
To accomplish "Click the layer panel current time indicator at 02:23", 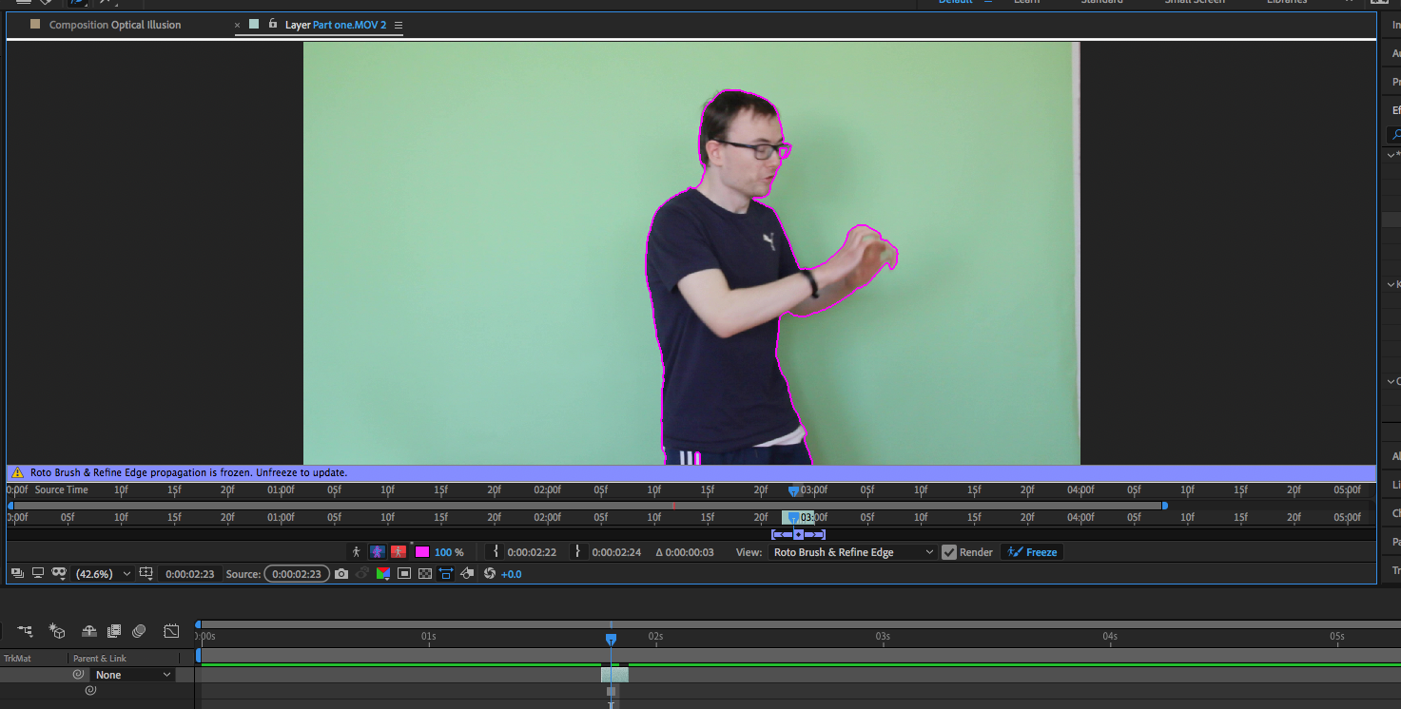I will 794,490.
